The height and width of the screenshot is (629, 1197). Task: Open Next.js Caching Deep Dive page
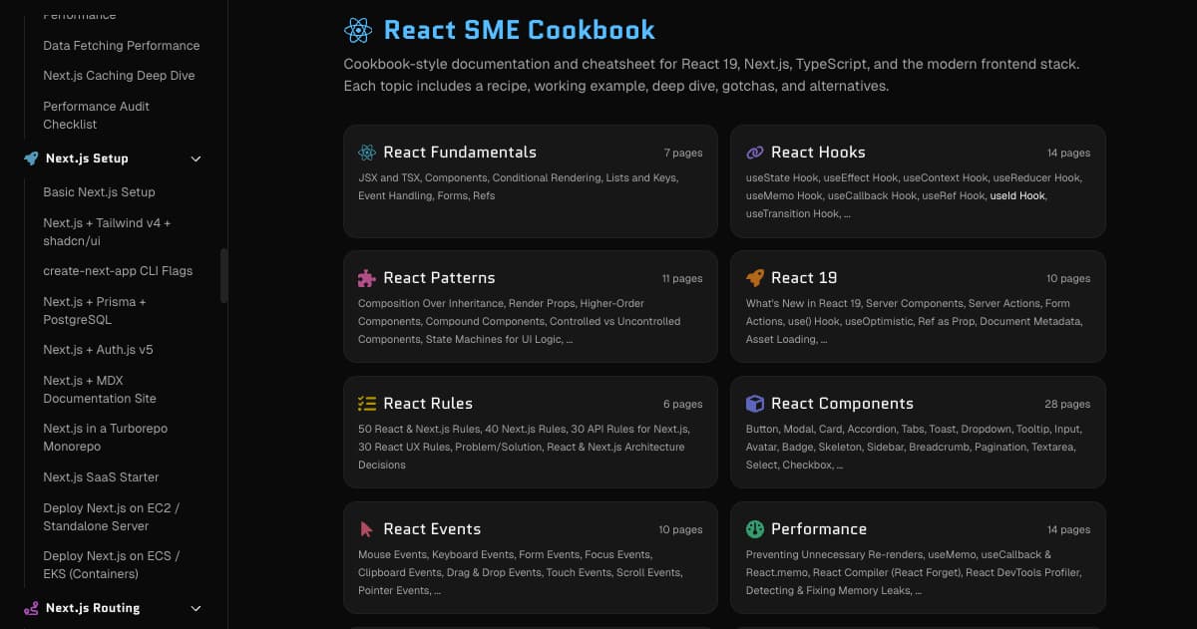click(x=119, y=76)
